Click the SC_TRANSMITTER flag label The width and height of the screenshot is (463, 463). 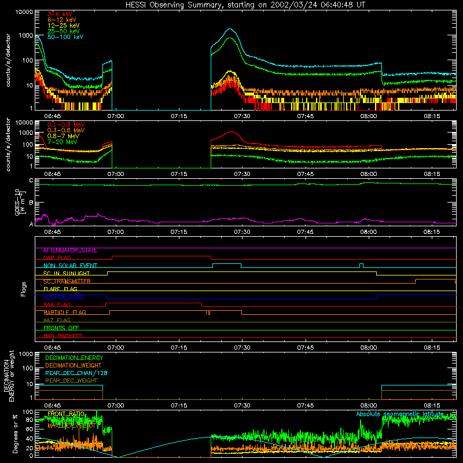pyautogui.click(x=67, y=281)
